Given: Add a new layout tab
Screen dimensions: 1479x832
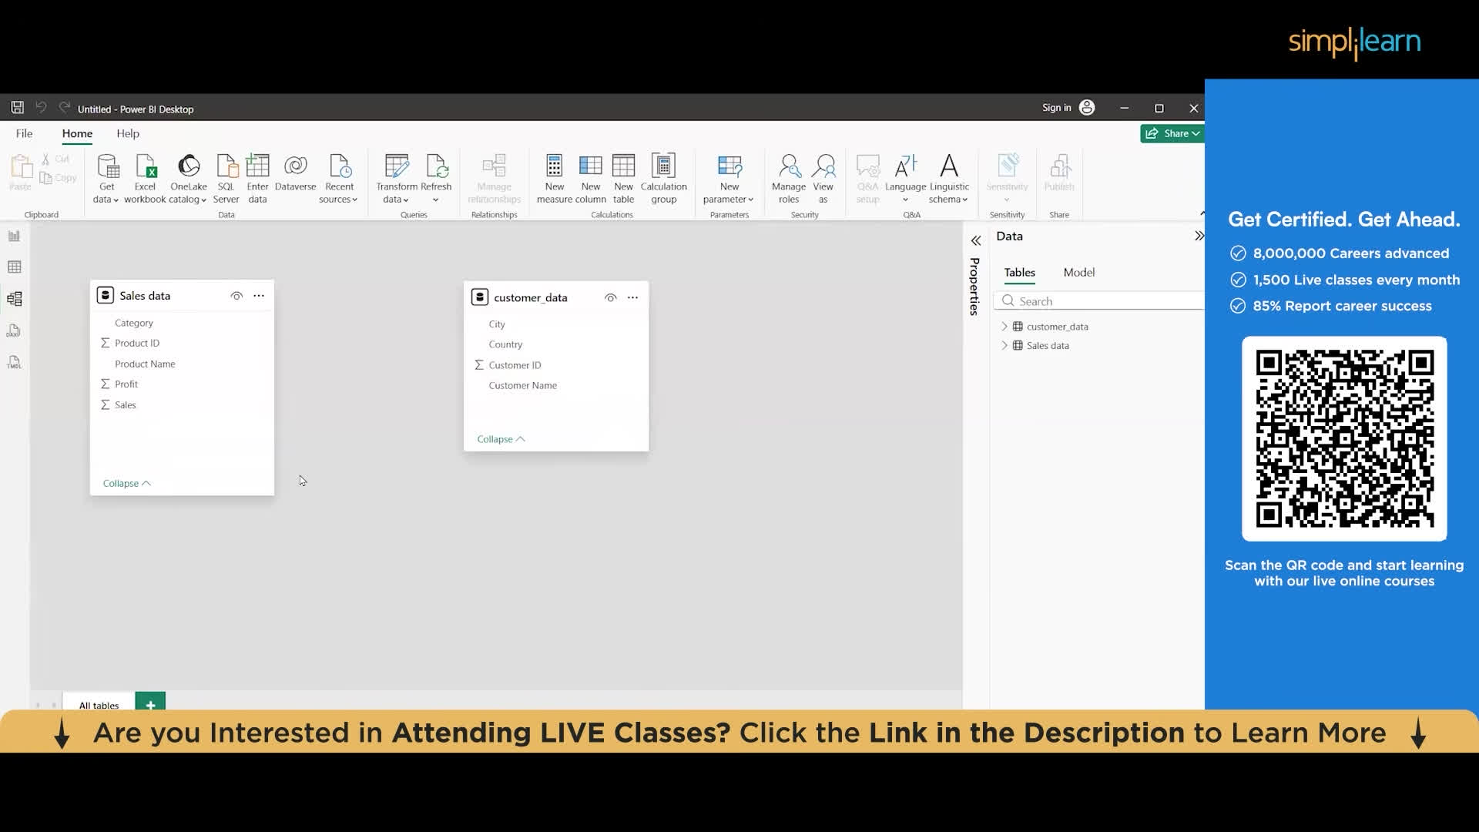Looking at the screenshot, I should (150, 703).
